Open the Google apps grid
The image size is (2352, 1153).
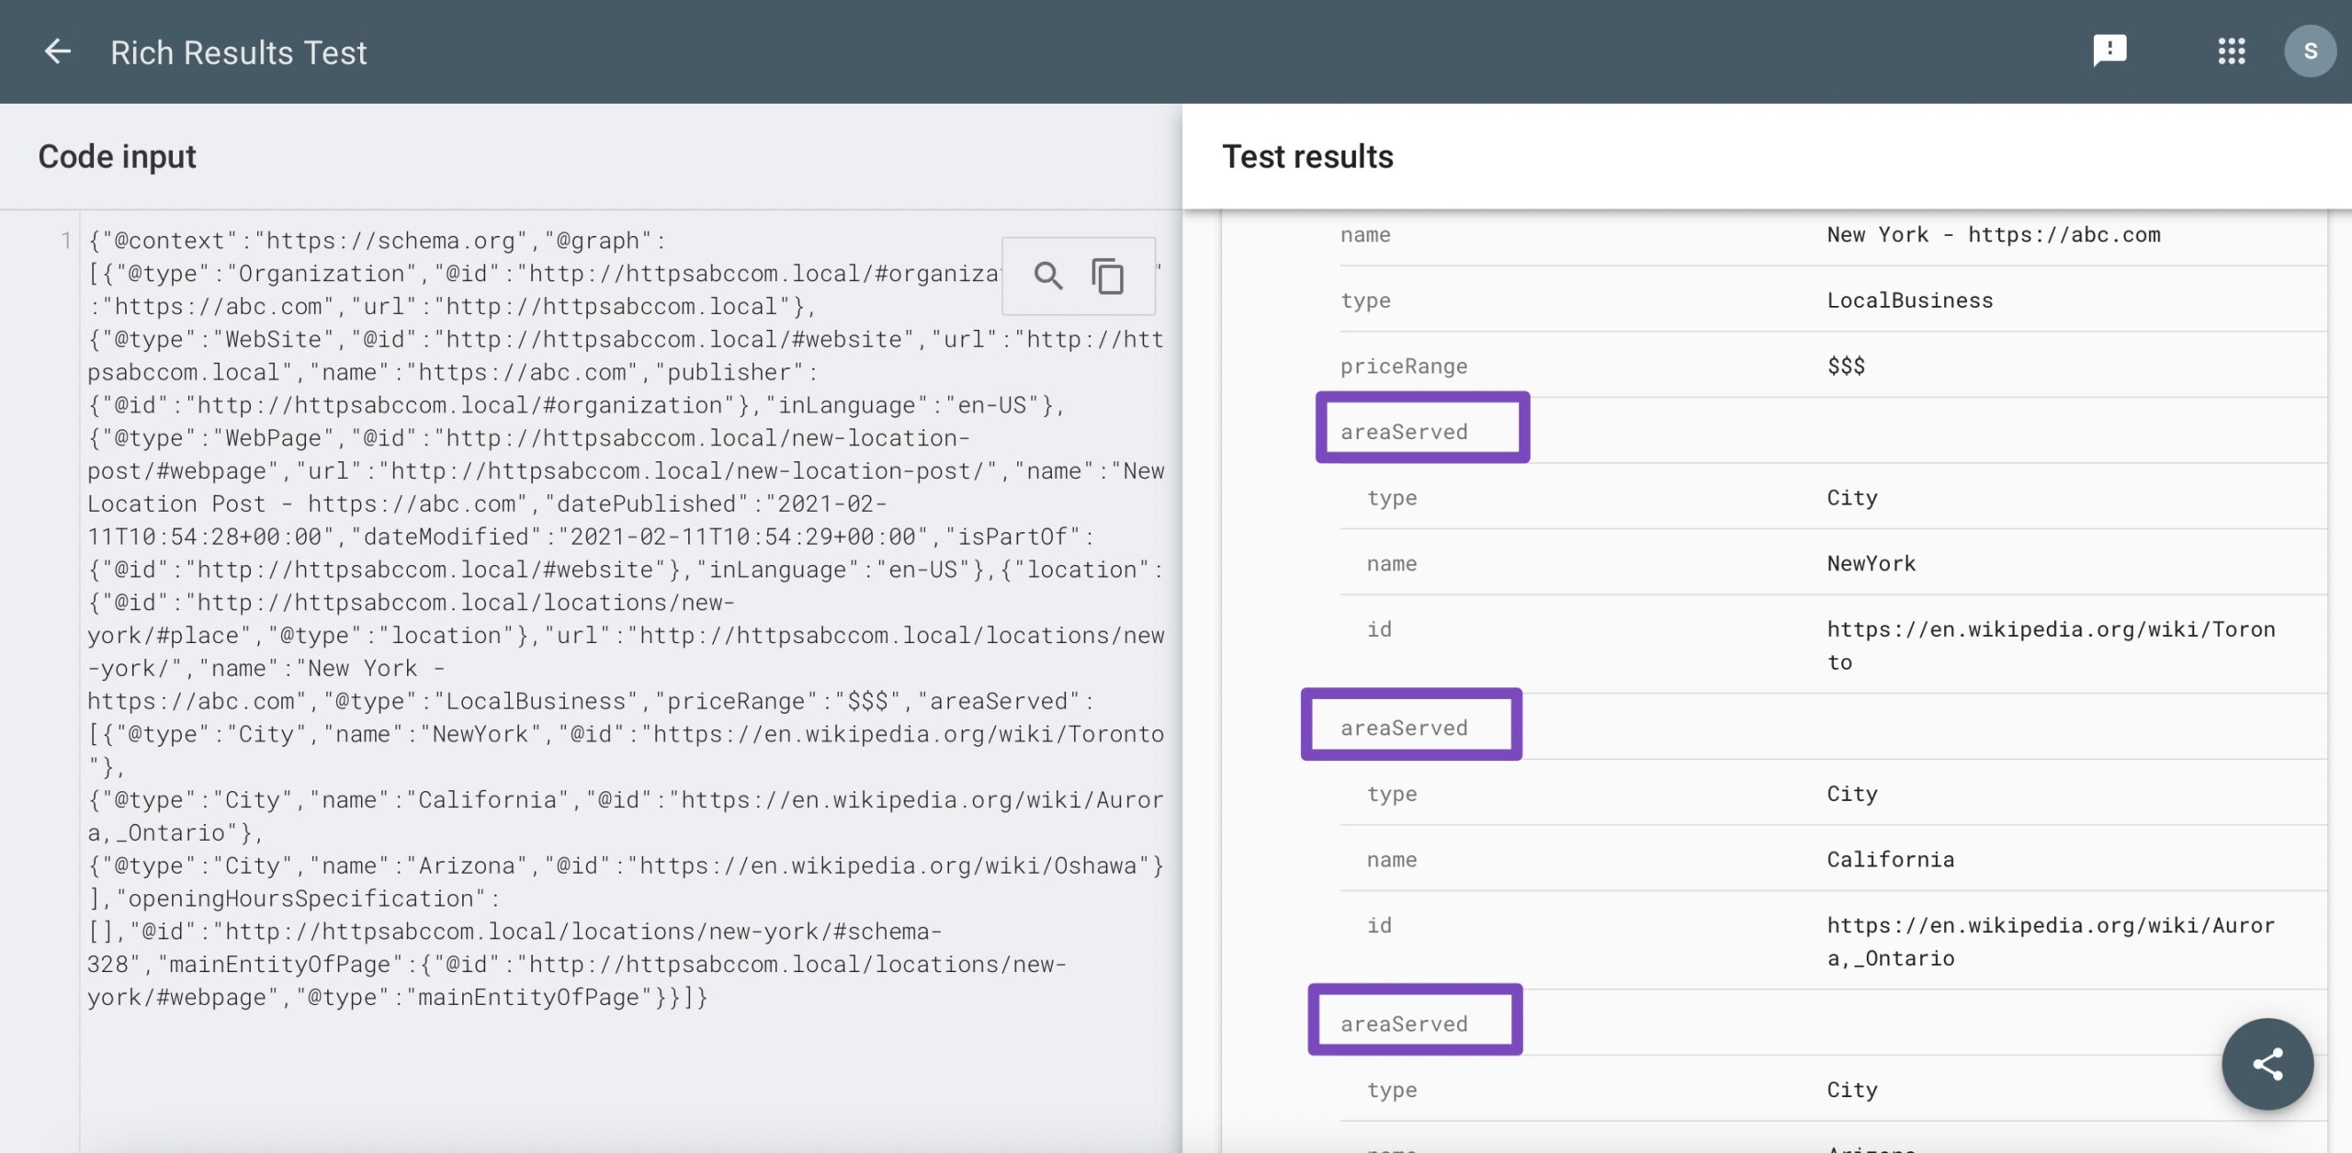pos(2232,51)
